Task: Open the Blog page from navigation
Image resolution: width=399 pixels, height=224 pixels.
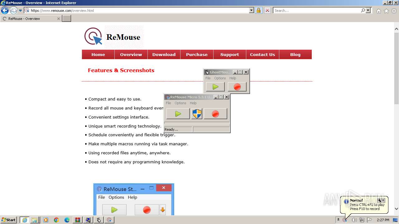Action: [296, 54]
